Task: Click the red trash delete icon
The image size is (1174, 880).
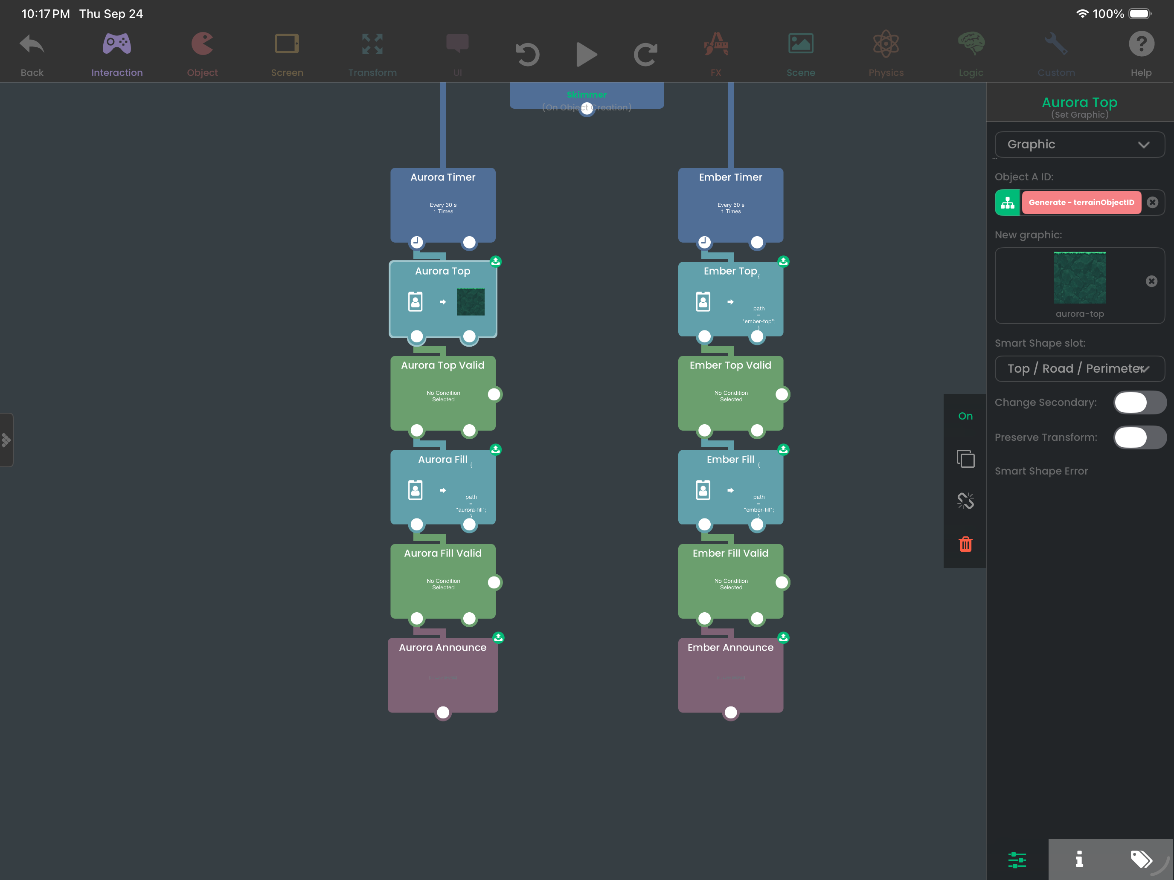Action: click(965, 544)
